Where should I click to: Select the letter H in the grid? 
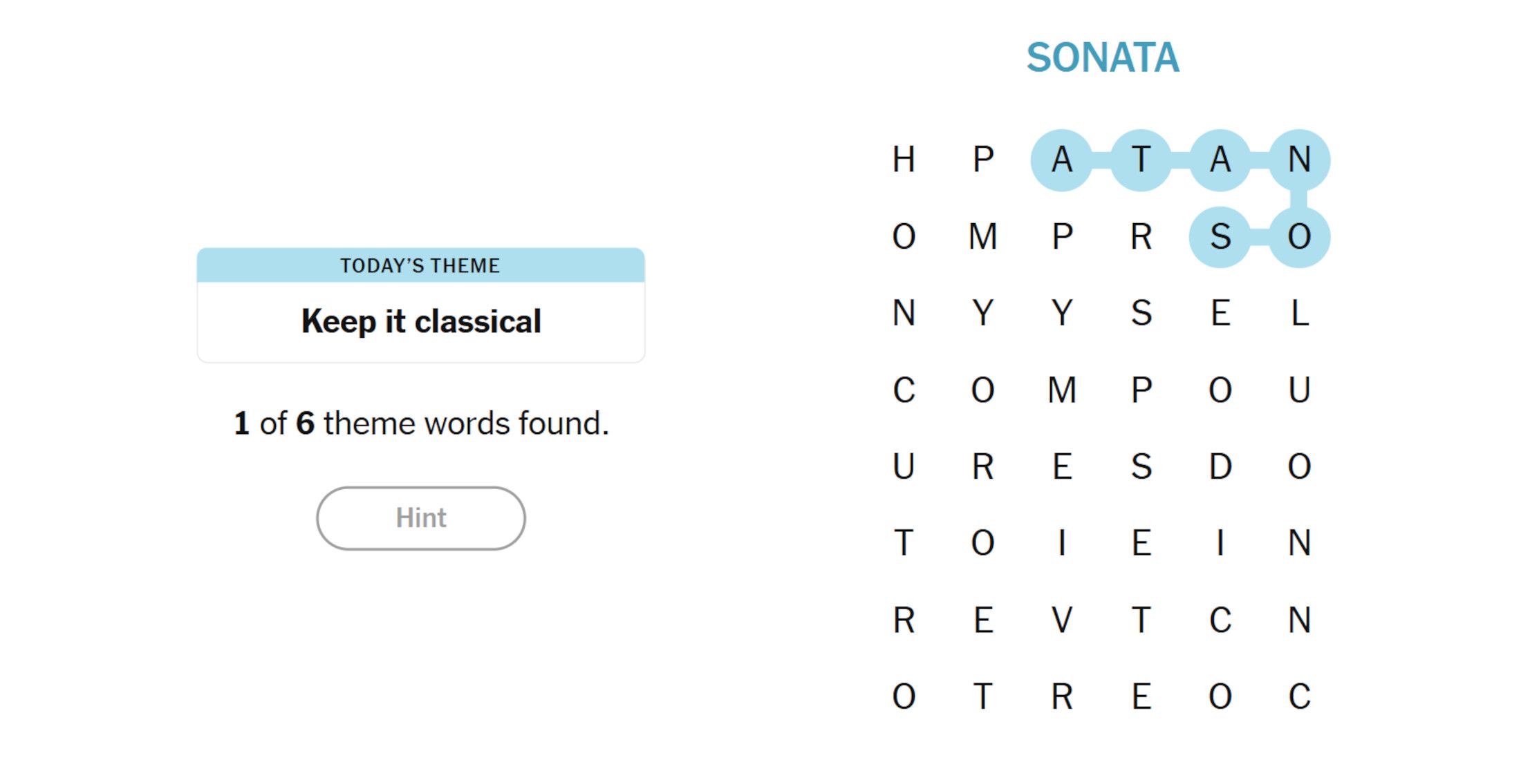(904, 160)
